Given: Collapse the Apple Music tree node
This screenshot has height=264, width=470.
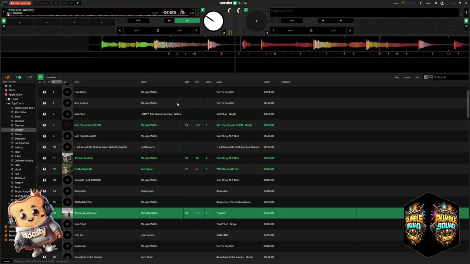Looking at the screenshot, I should 3,95.
